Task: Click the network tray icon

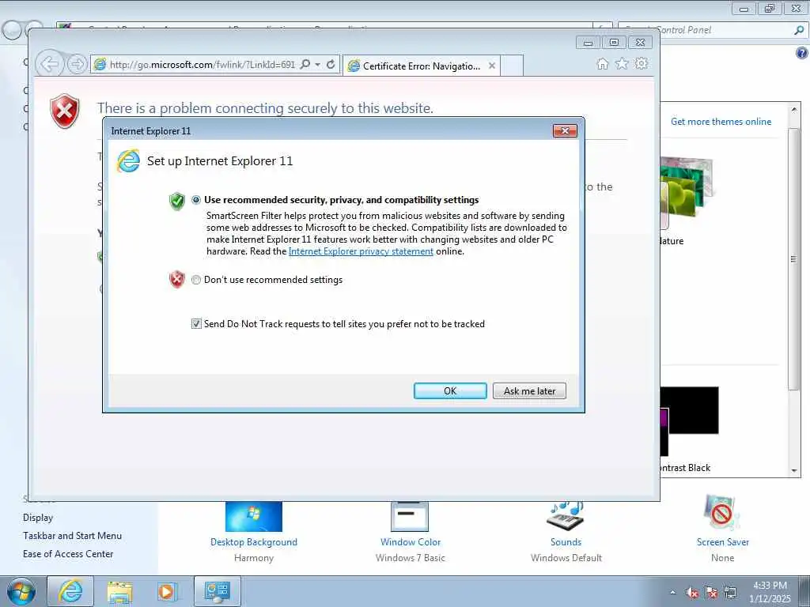Action: [x=730, y=593]
